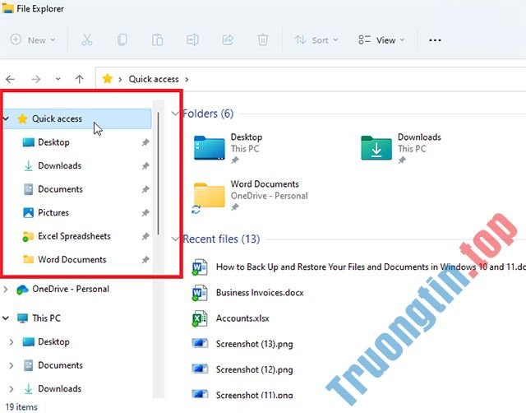Viewport: 526px width, 413px height.
Task: Click the Delete trash icon
Action: click(x=263, y=39)
